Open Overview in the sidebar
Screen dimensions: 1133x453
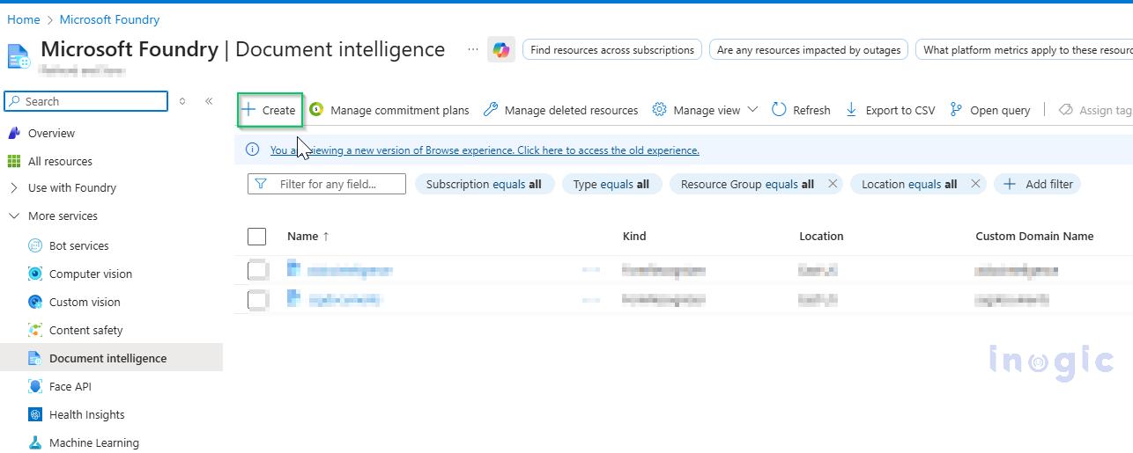(x=51, y=134)
